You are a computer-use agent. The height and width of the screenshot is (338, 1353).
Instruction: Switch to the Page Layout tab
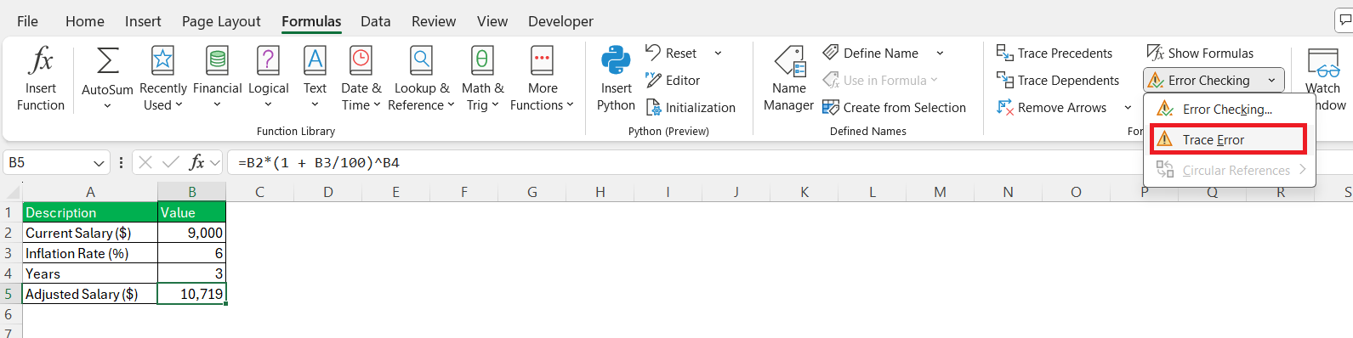click(x=221, y=21)
